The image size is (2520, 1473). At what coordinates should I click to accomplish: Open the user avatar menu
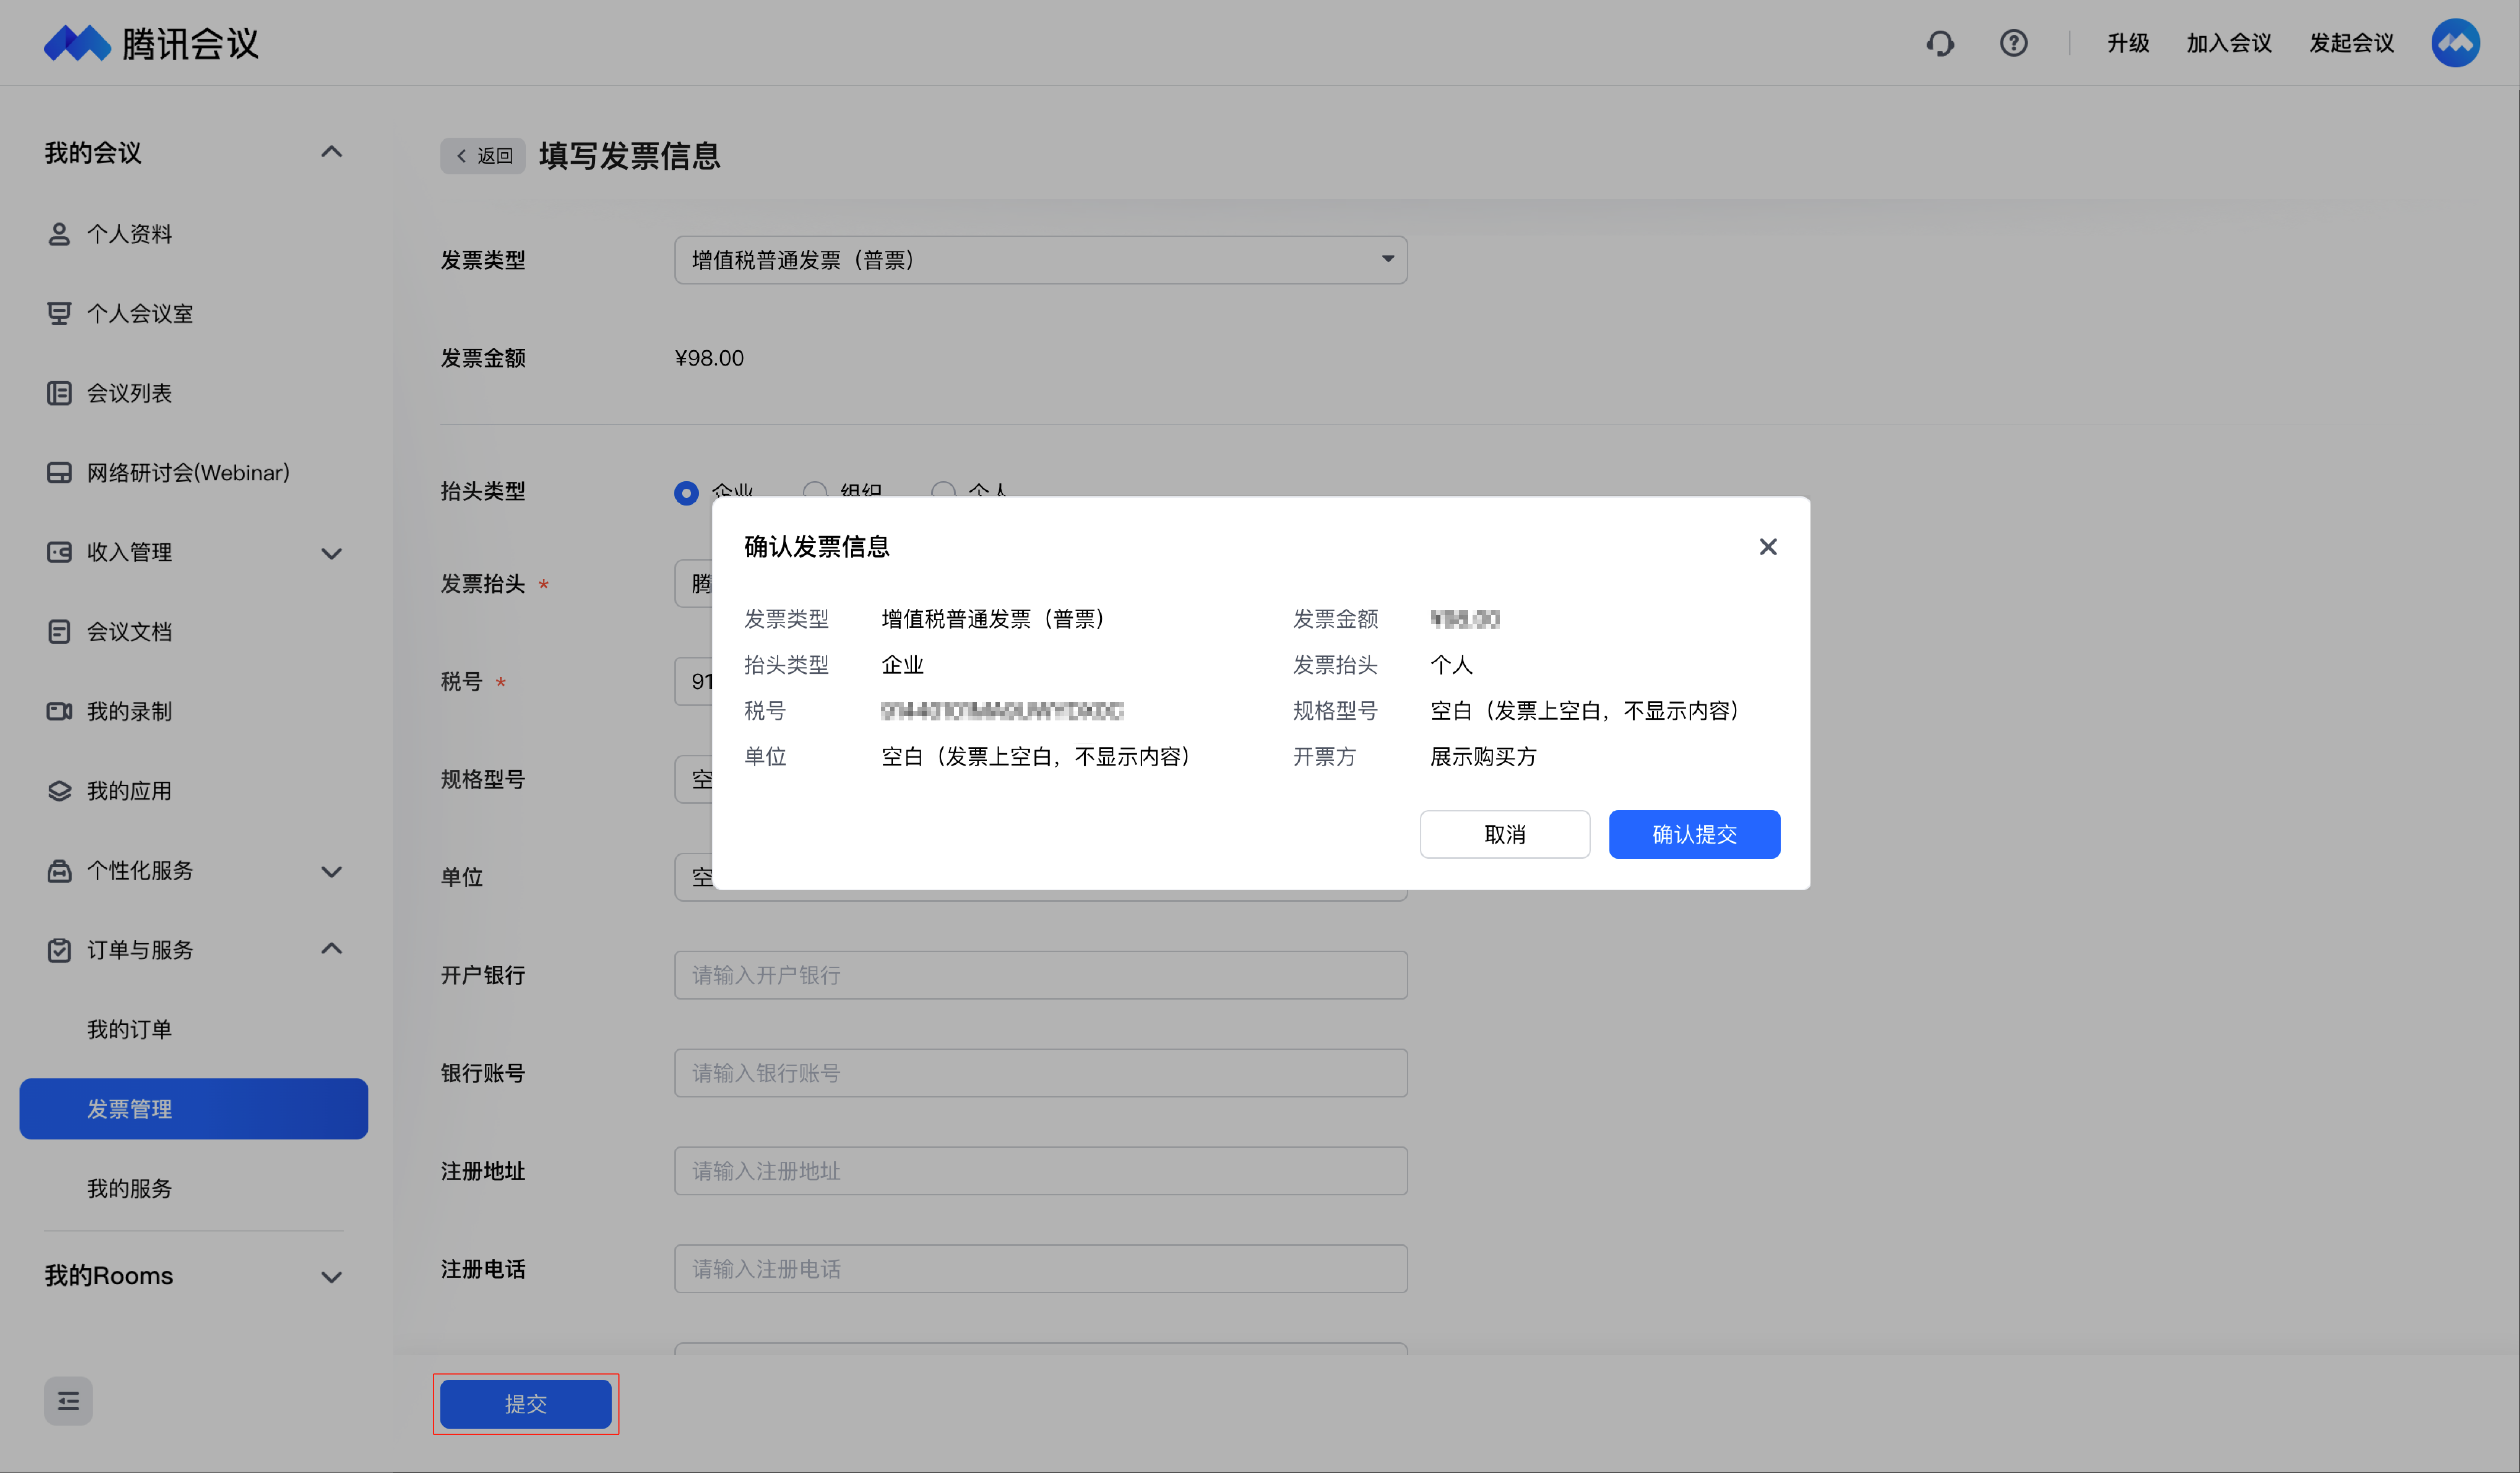coord(2455,43)
